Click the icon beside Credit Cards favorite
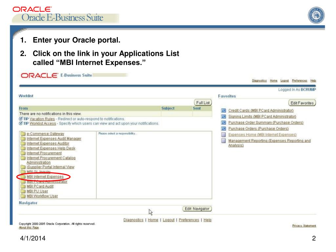The image size is (336, 252). click(x=223, y=111)
